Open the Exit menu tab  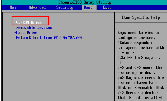coord(107,7)
